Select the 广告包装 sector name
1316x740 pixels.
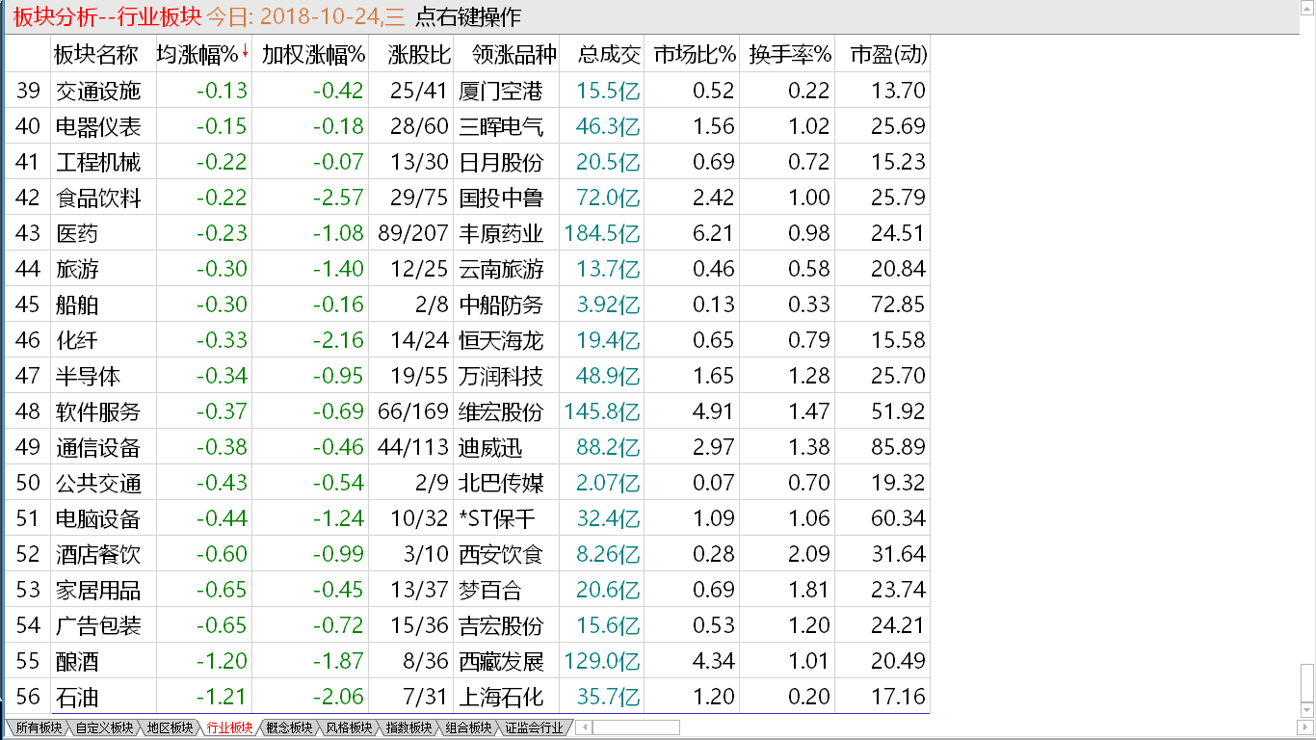[x=98, y=625]
